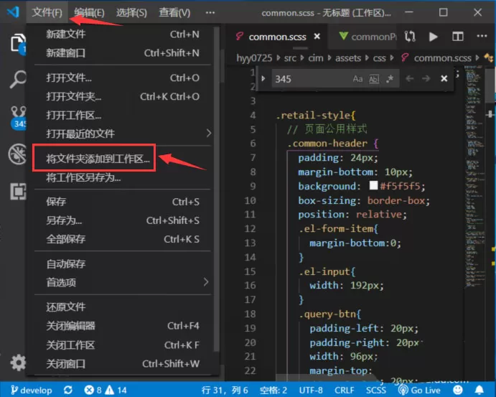496x397 pixels.
Task: Click the develop branch in status bar
Action: pos(31,390)
